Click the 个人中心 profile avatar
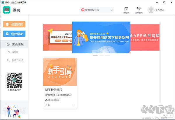Image resolution: width=175 pixels, height=120 pixels. click(151, 10)
